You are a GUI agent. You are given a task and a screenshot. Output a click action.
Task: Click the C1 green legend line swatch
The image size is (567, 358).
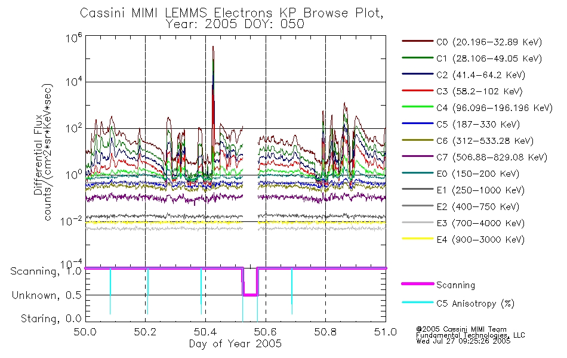(418, 58)
